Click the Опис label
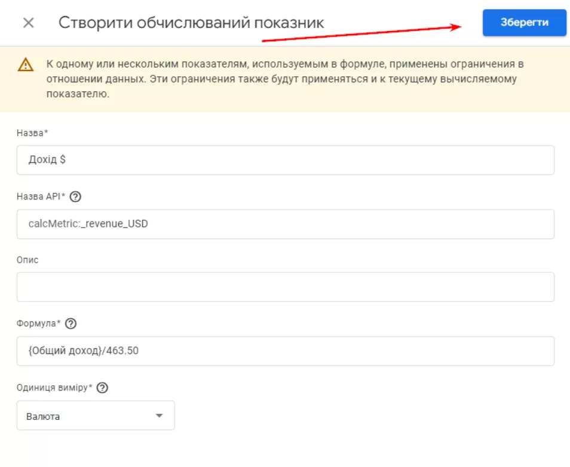Screen dimensions: 570x467 (27, 260)
